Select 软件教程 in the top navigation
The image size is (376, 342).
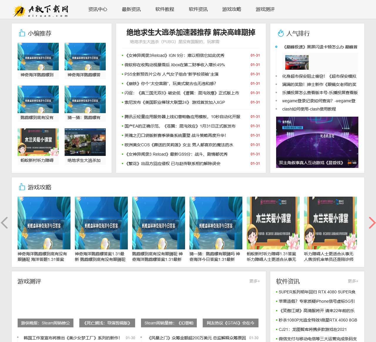tap(164, 9)
